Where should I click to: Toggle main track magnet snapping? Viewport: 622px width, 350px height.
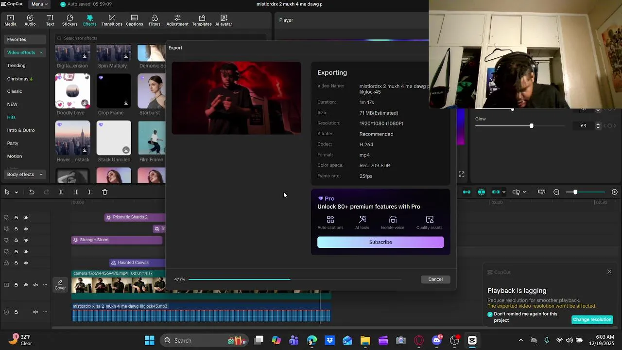tap(466, 192)
